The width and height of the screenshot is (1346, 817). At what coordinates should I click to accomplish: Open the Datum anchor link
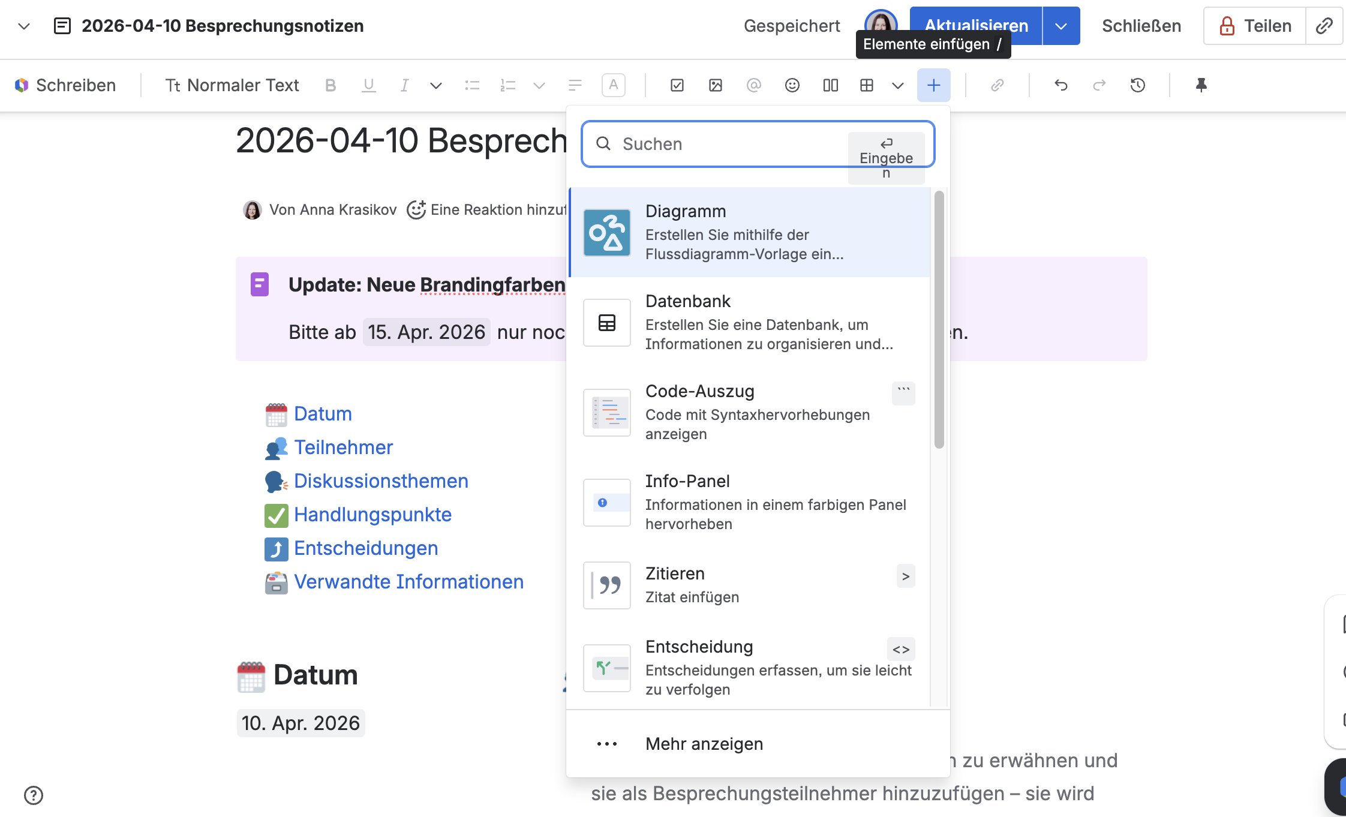pos(323,414)
